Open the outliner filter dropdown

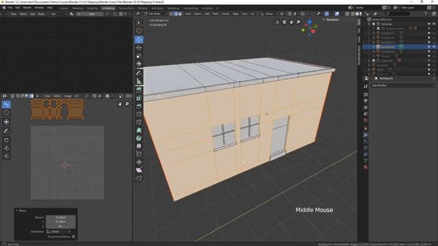pyautogui.click(x=426, y=14)
